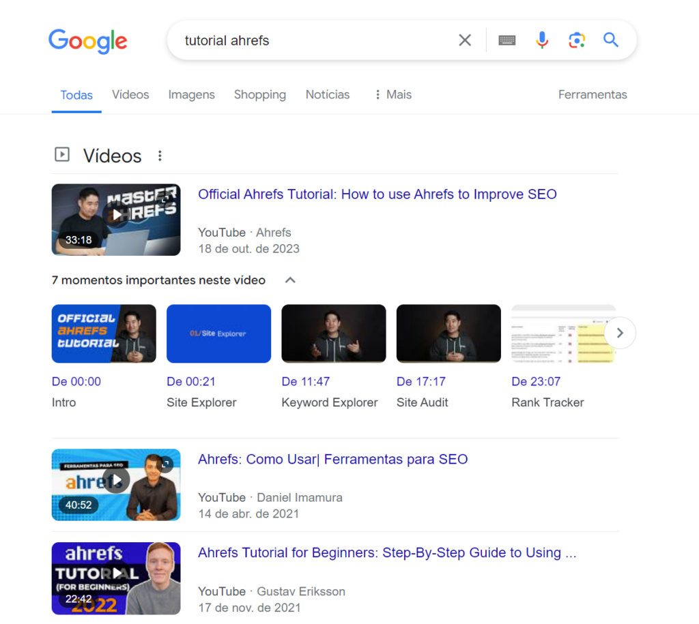Jump to 'De 17:17' timestamp
The height and width of the screenshot is (624, 699).
pos(420,382)
